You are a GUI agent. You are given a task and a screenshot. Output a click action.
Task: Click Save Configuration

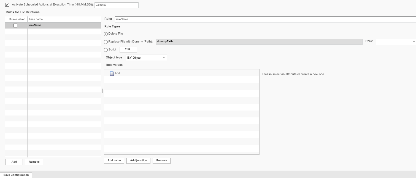coord(16,175)
